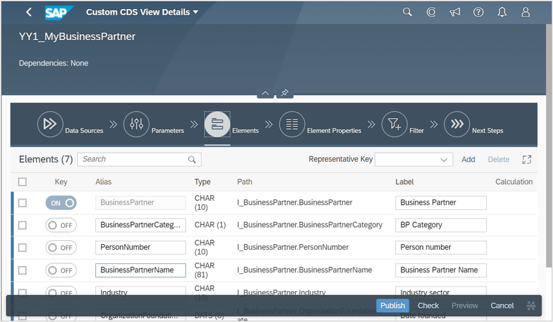The image size is (553, 322).
Task: Tick the BusinessPartner row checkbox
Action: point(23,203)
